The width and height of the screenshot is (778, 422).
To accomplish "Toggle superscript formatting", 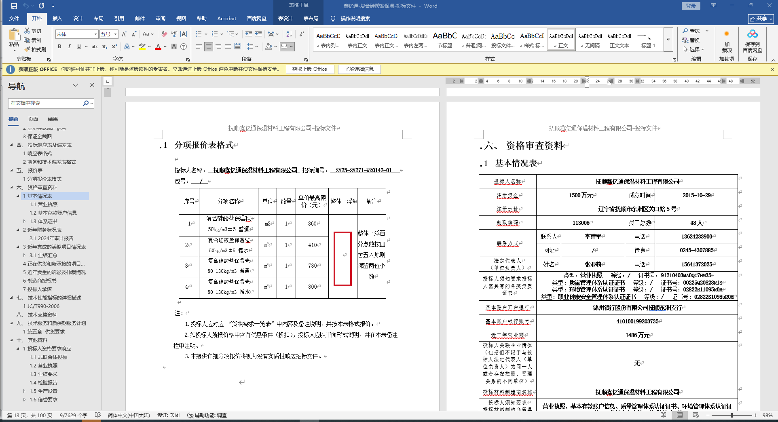I will pos(114,46).
